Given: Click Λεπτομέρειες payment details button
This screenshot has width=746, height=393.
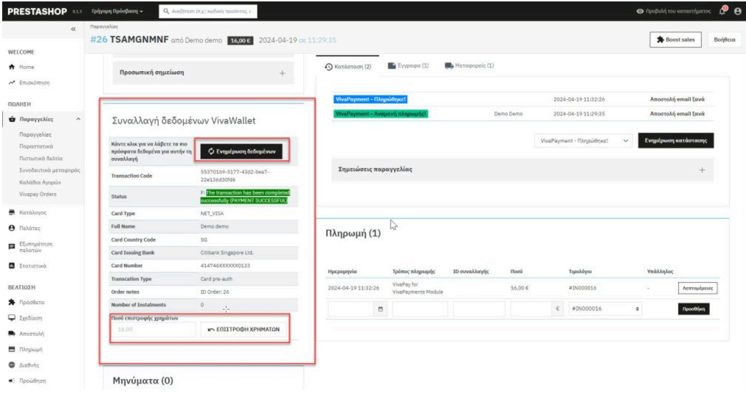Looking at the screenshot, I should click(698, 288).
